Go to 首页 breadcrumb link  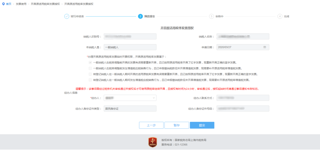pyautogui.click(x=9, y=4)
